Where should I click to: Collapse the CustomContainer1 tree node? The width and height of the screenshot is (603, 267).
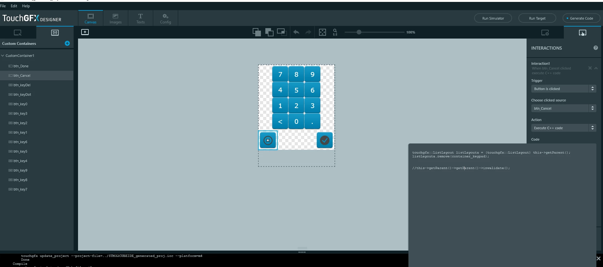(3, 56)
